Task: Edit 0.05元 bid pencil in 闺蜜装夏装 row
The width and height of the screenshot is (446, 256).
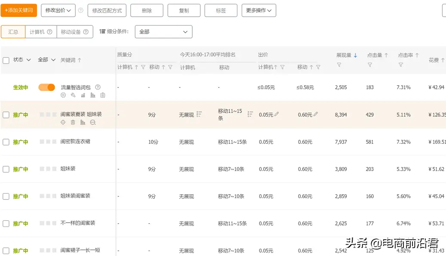Action: pos(277,114)
